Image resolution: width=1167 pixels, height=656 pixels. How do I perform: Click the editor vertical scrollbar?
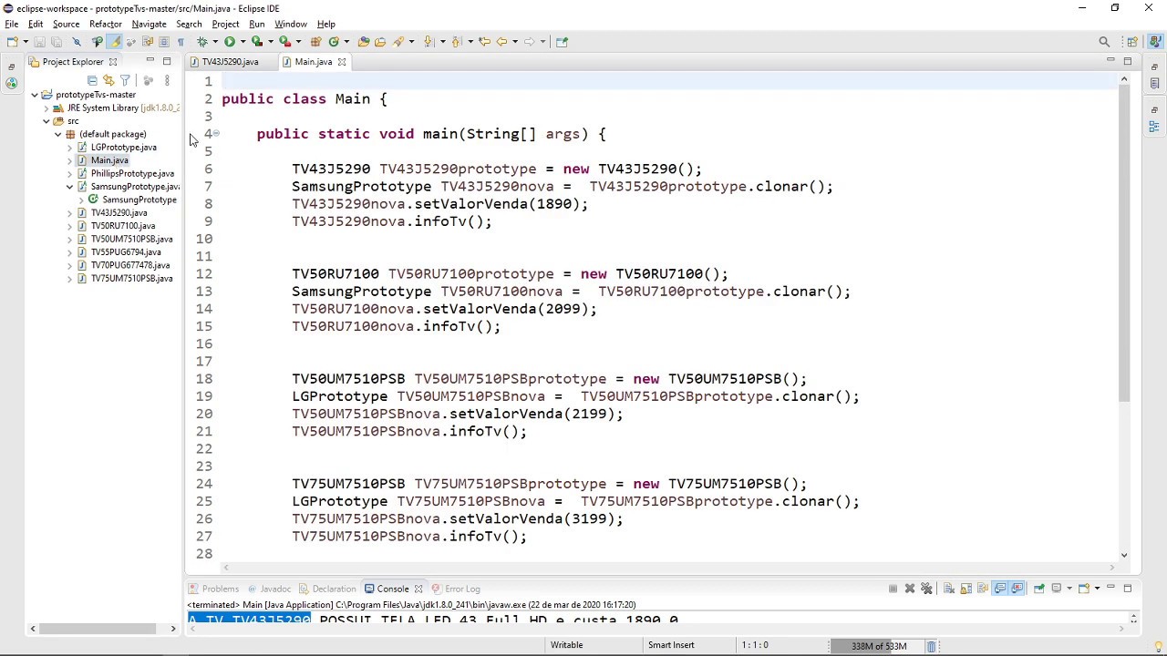coord(1124,244)
